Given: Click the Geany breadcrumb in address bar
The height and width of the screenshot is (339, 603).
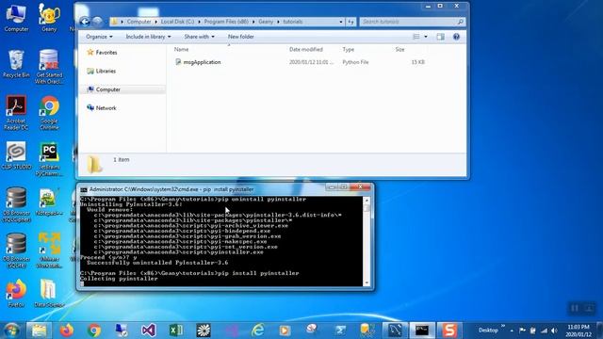Looking at the screenshot, I should pyautogui.click(x=266, y=22).
